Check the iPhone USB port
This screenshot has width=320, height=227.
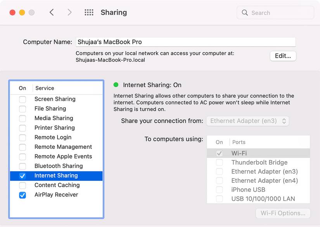(219, 189)
